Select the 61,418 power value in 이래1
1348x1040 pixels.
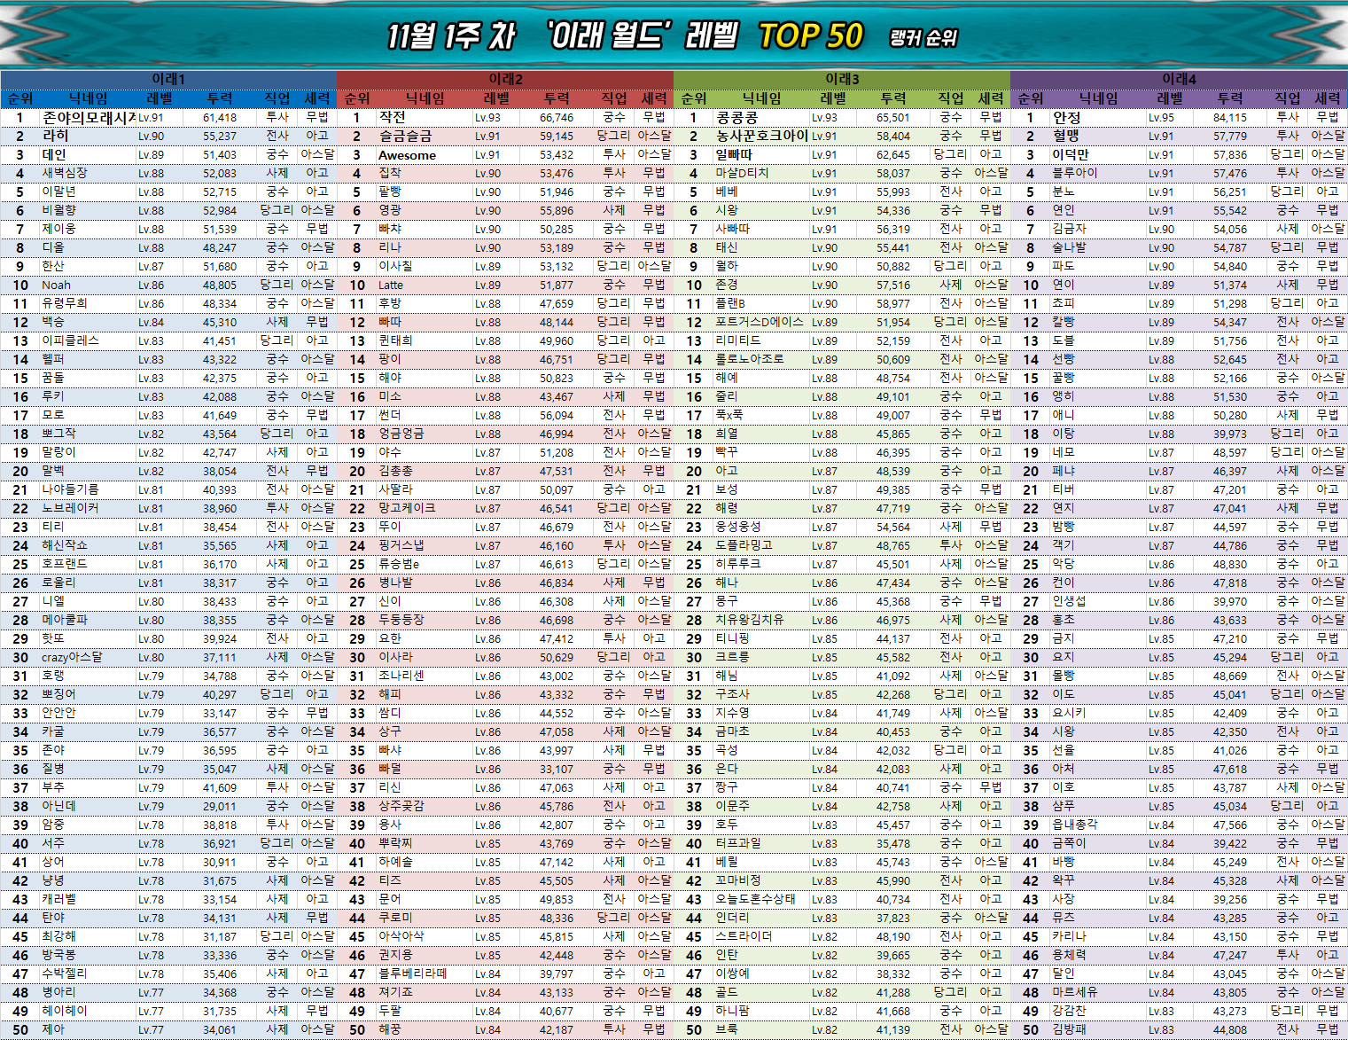click(219, 117)
